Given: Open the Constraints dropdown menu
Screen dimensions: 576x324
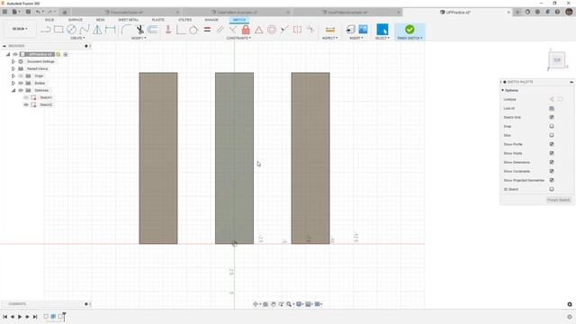Looking at the screenshot, I should (238, 38).
